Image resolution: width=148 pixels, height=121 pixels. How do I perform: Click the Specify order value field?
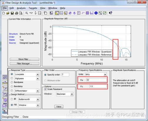click(65, 75)
